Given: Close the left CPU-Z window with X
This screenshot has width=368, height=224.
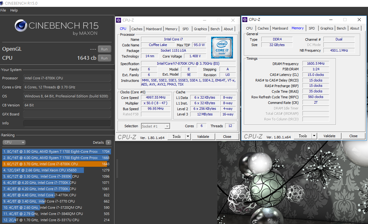Looking at the screenshot, I should click(x=233, y=20).
